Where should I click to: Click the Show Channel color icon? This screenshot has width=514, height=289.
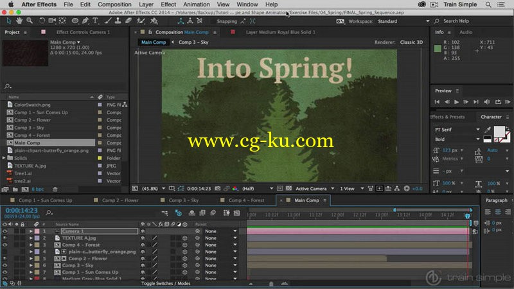tap(235, 188)
